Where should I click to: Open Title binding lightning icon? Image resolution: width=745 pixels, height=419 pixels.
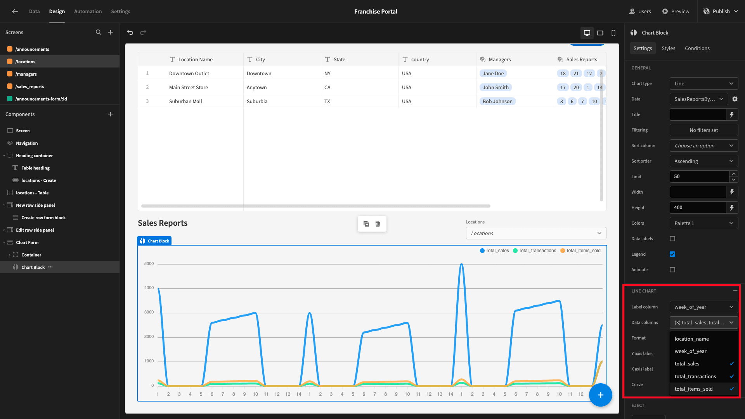tap(732, 114)
